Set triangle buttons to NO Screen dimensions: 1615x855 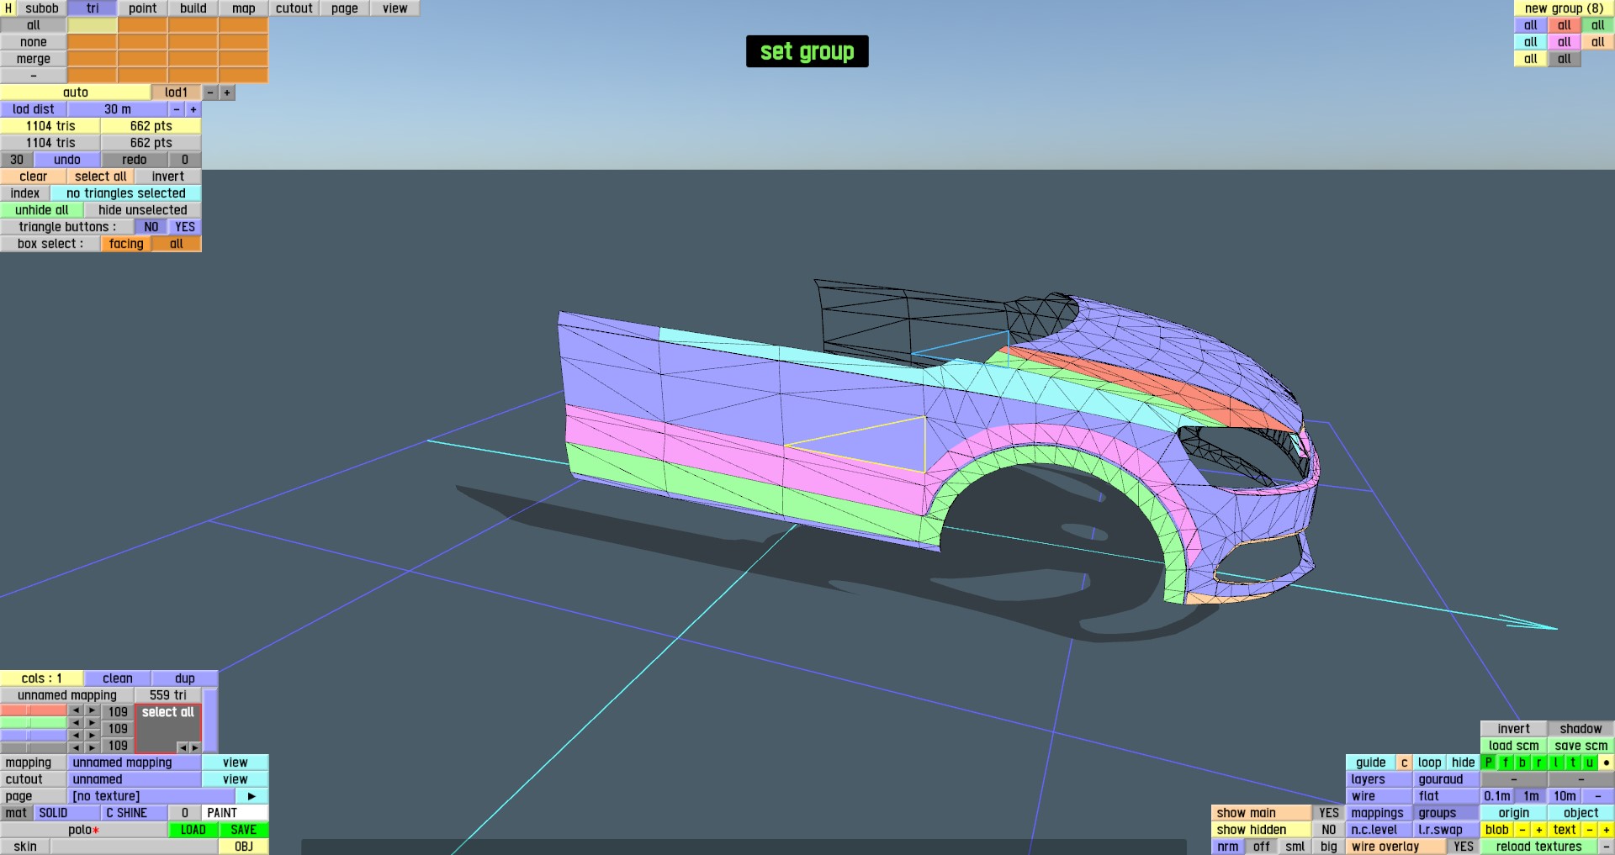pyautogui.click(x=151, y=227)
